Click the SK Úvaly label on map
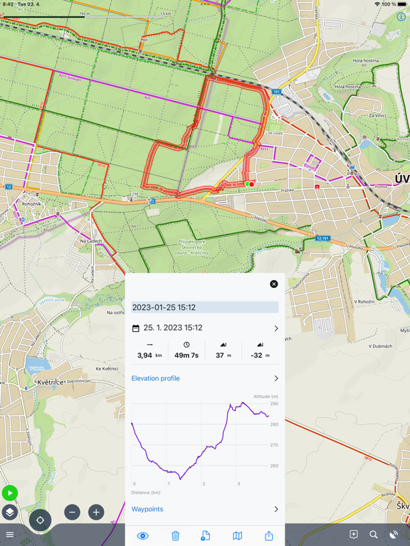 (x=275, y=133)
